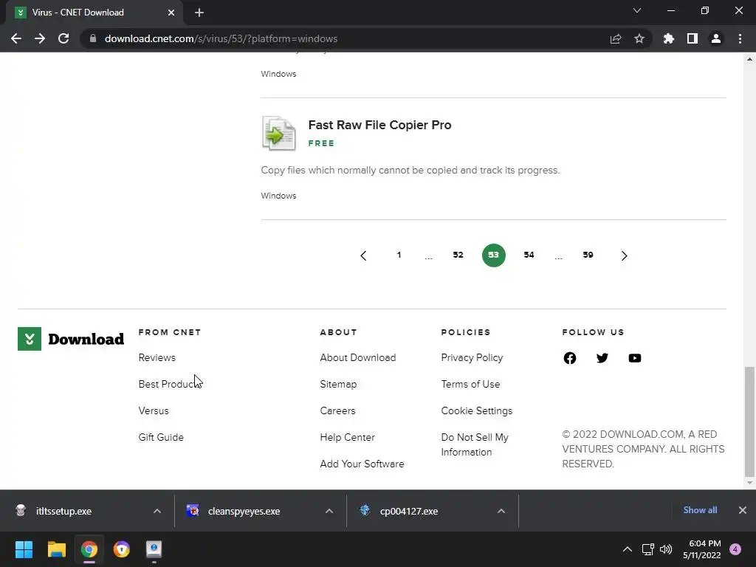Click the page vertical scrollbar thumb
The width and height of the screenshot is (756, 567).
click(749, 422)
